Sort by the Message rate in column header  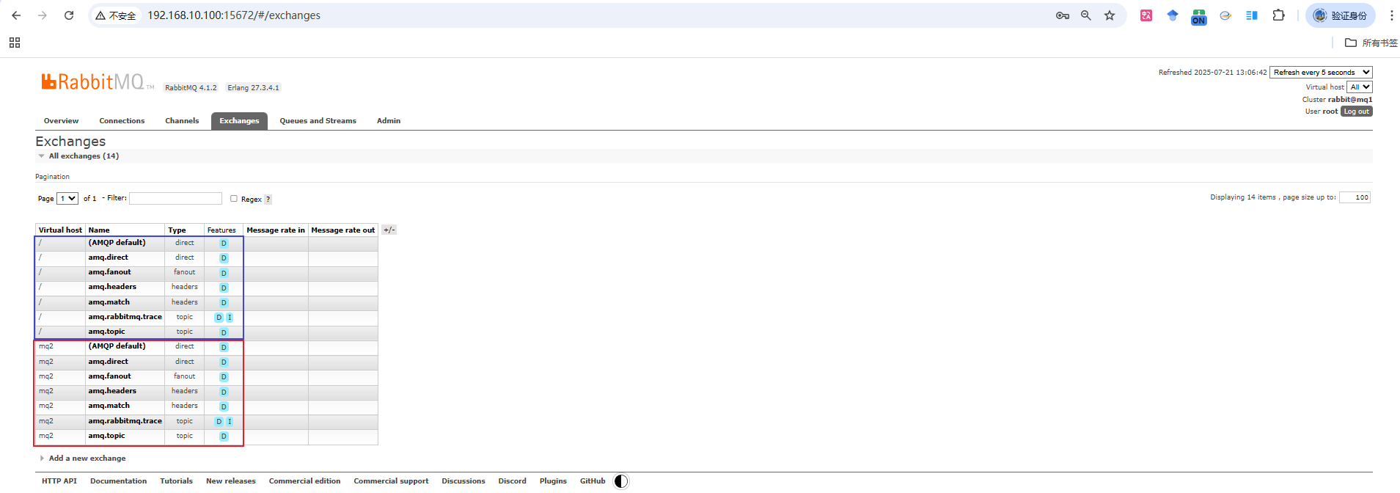[x=276, y=230]
